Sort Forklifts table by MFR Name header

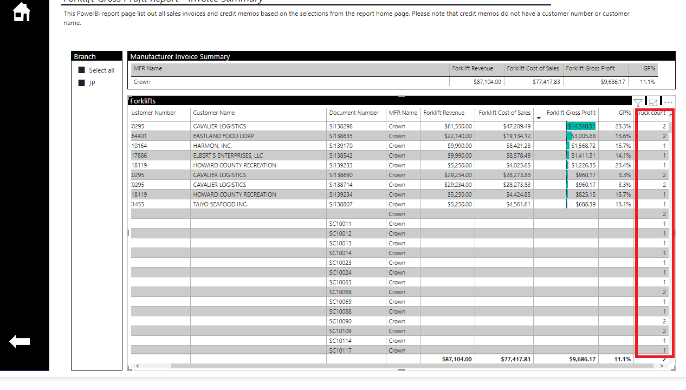coord(403,113)
